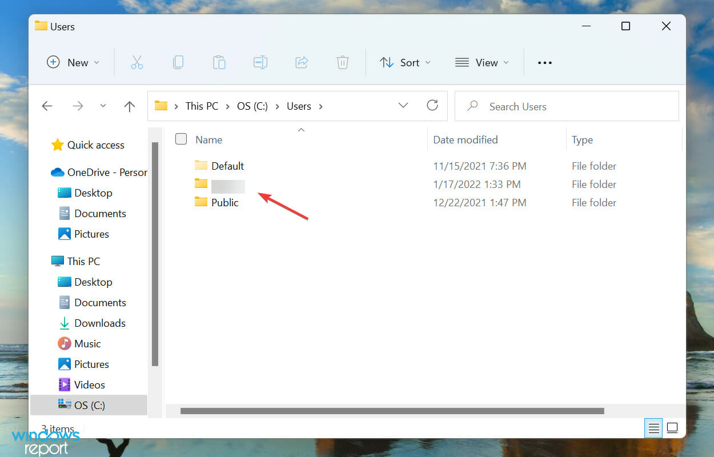Viewport: 714px width, 457px height.
Task: Click the Delete trash icon
Action: (343, 62)
